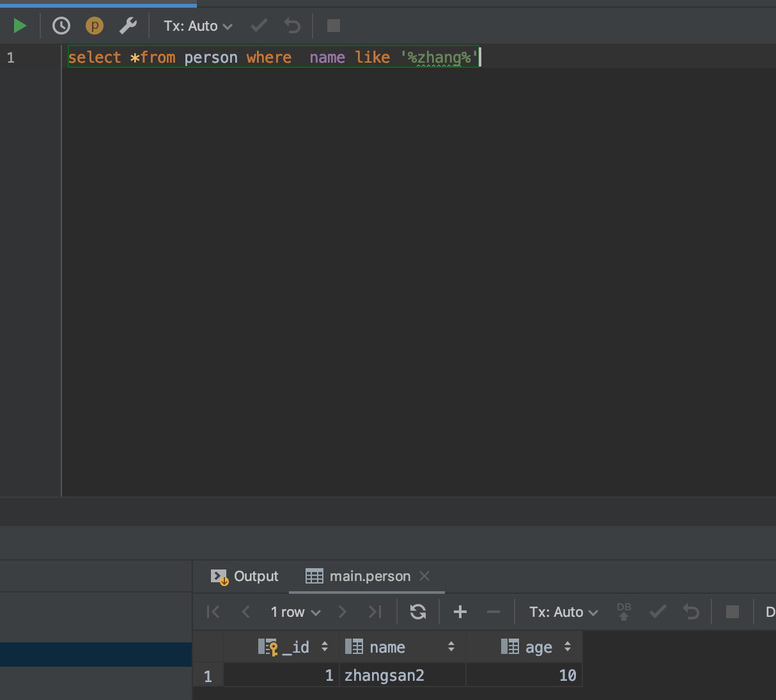
Task: Go to first page of results
Action: click(213, 612)
